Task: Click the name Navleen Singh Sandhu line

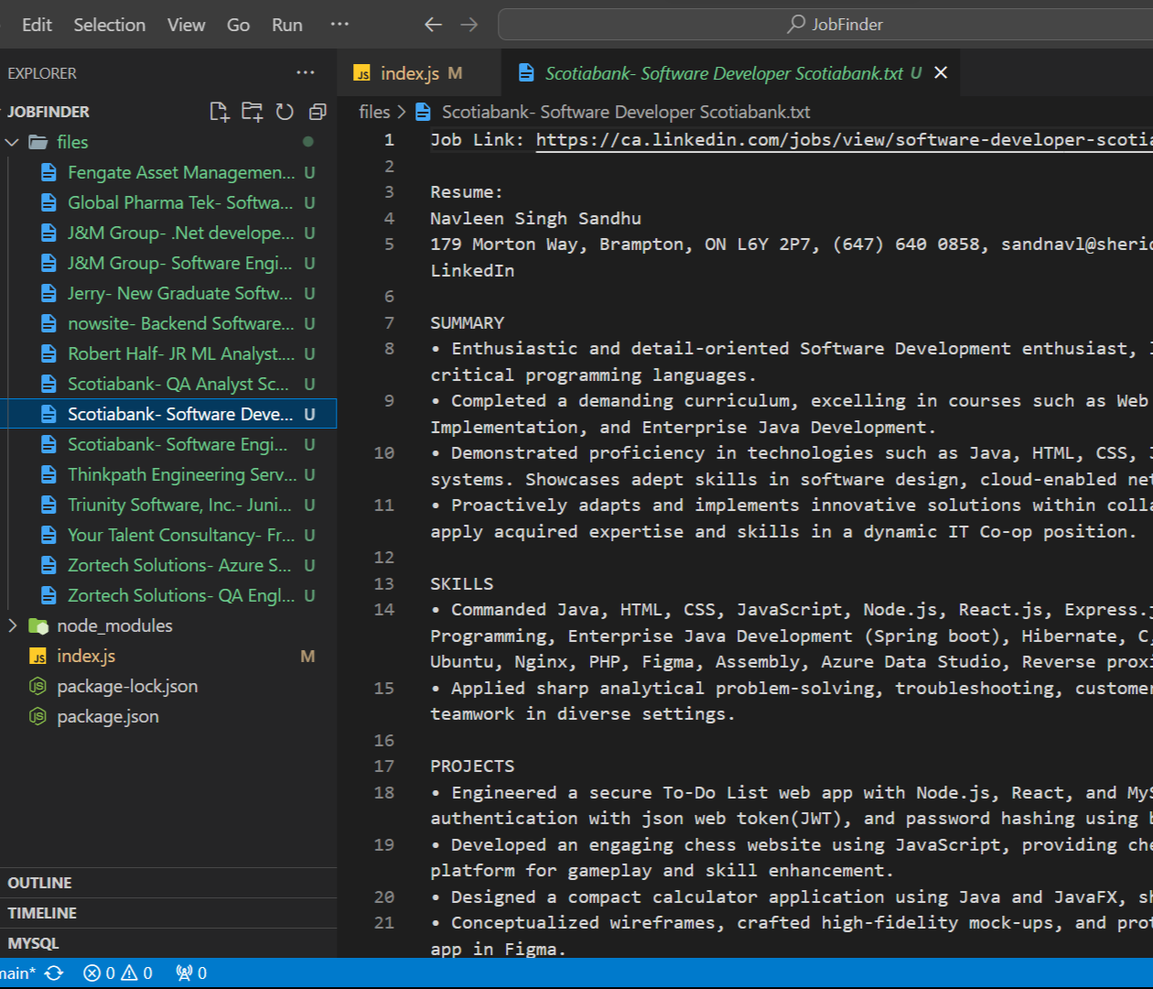Action: coord(535,218)
